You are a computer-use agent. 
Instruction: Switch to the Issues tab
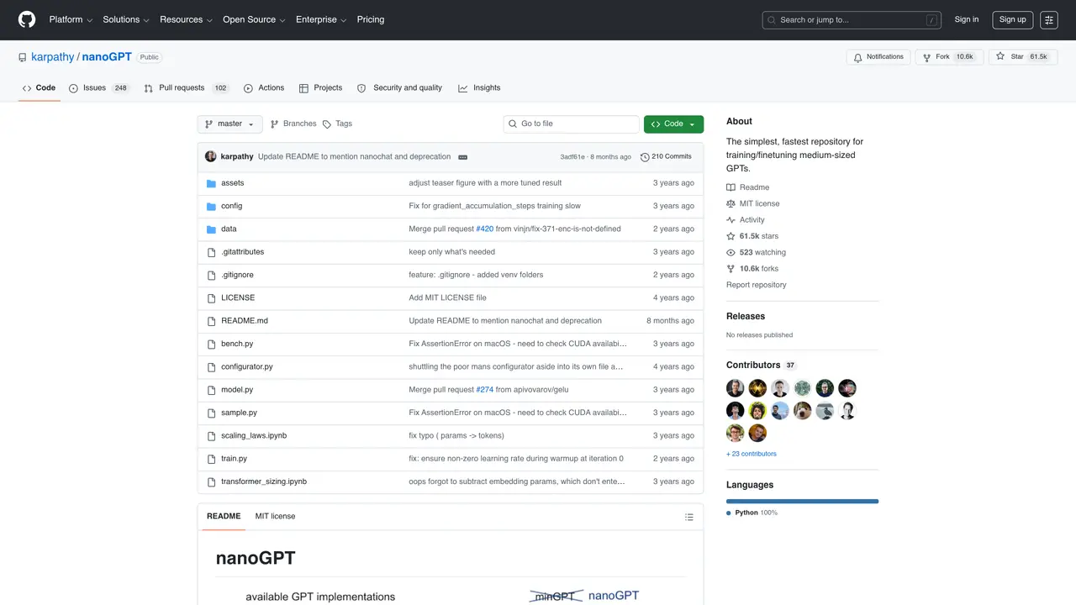pos(99,88)
